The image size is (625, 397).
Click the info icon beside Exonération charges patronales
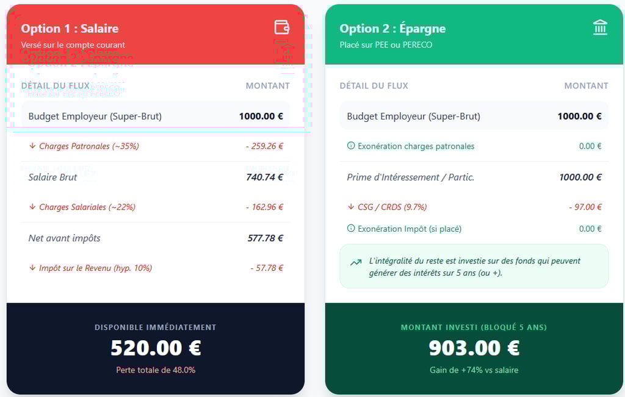[x=351, y=146]
